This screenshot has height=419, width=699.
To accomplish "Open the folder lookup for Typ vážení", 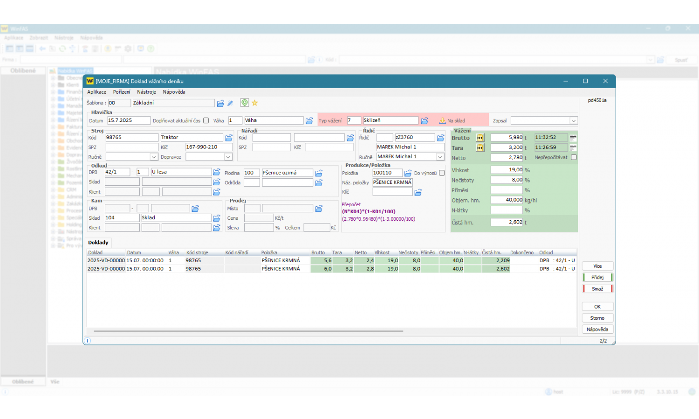I will 425,121.
